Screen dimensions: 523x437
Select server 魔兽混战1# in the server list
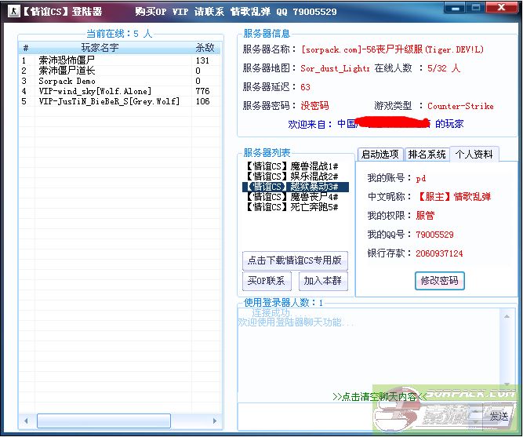(x=292, y=166)
